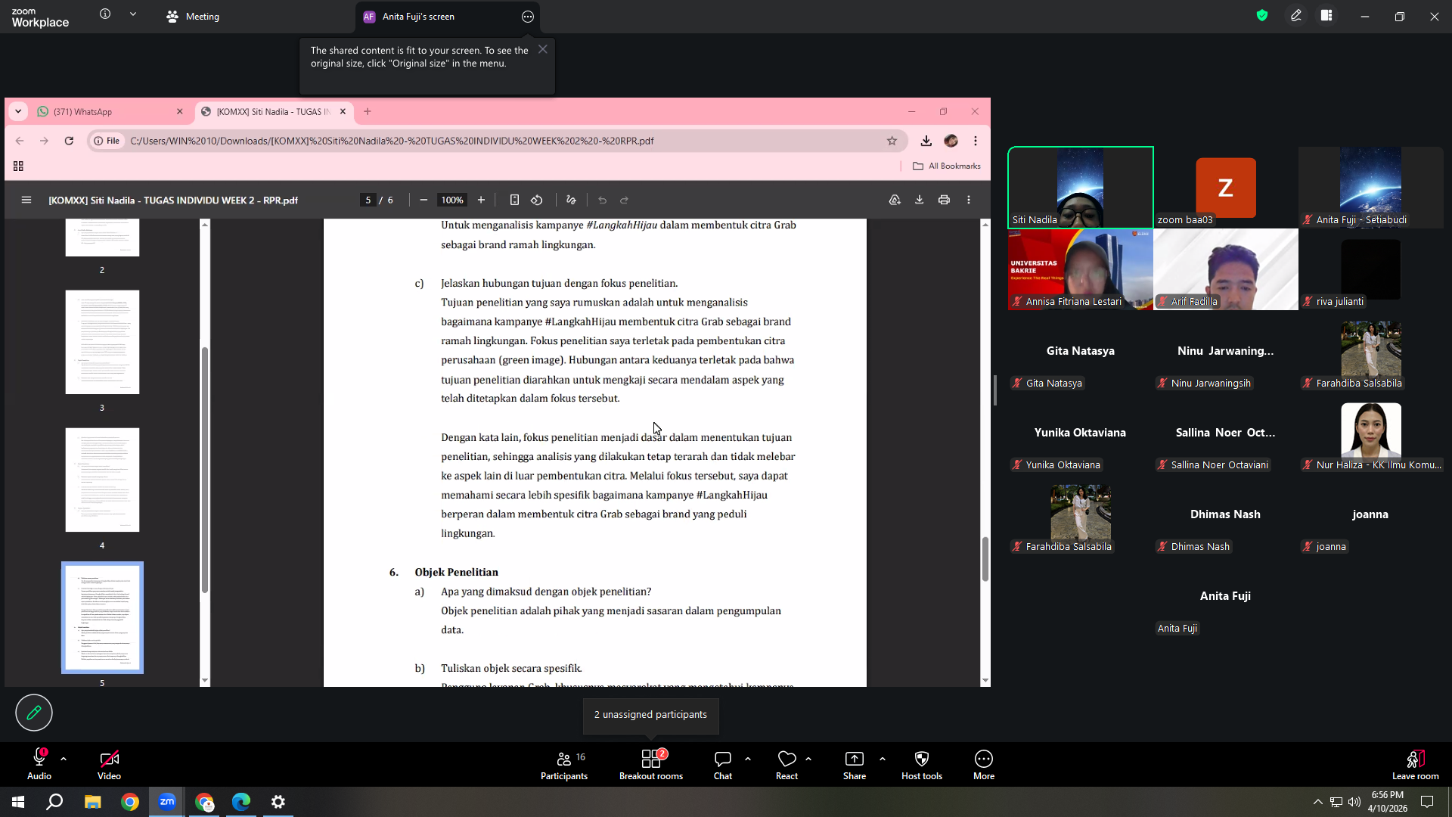Select Siti Nadila's video tile
The height and width of the screenshot is (817, 1452).
(x=1081, y=188)
